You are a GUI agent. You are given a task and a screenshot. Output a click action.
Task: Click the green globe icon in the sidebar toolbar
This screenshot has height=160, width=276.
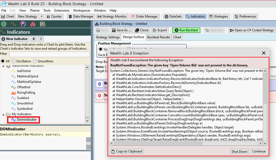(x=4, y=24)
